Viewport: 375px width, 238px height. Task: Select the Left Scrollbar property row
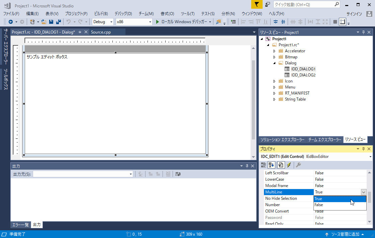(315, 173)
